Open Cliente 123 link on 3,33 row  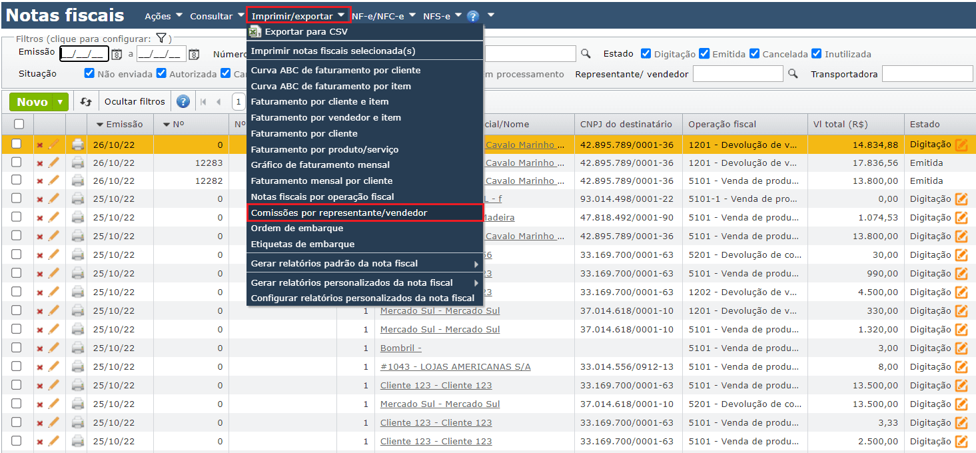click(436, 422)
